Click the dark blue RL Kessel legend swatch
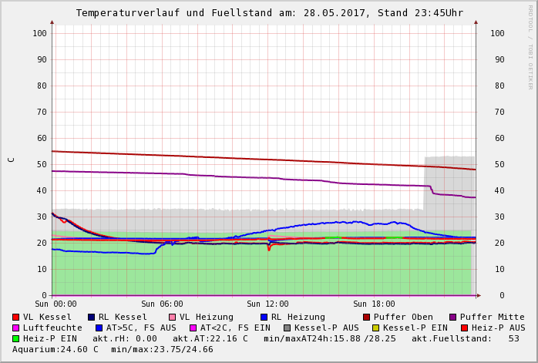The height and width of the screenshot is (363, 538). (92, 318)
